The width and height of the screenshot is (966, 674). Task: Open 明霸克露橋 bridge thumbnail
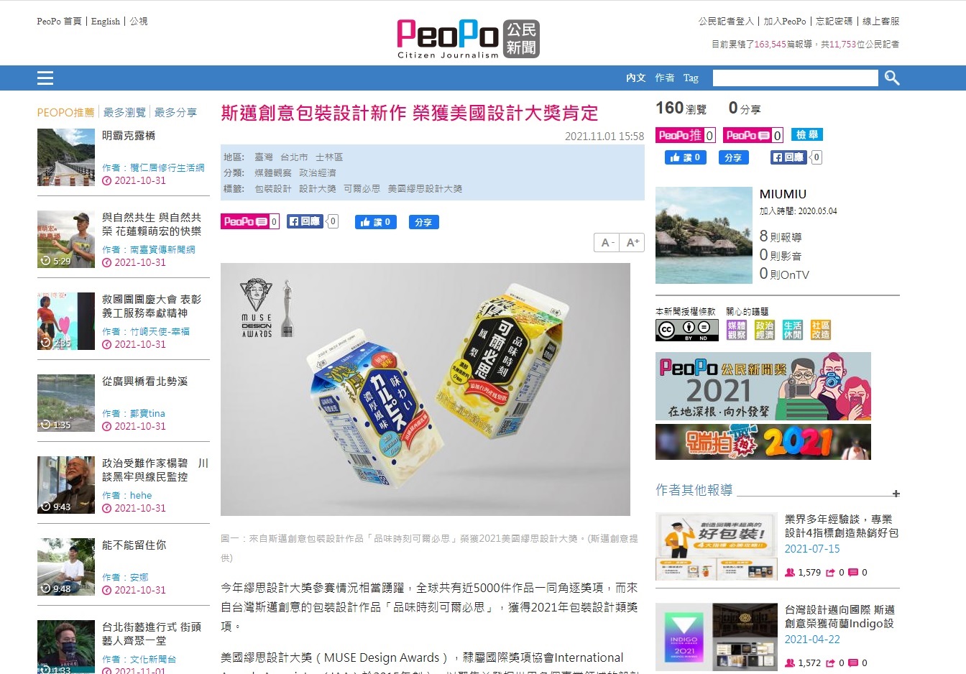(x=66, y=157)
